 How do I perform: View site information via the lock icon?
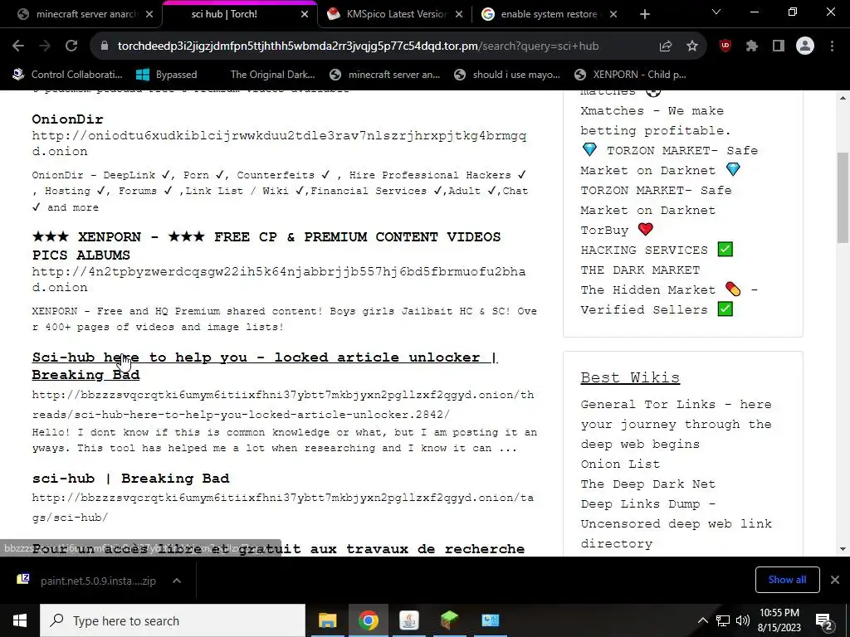pos(105,46)
